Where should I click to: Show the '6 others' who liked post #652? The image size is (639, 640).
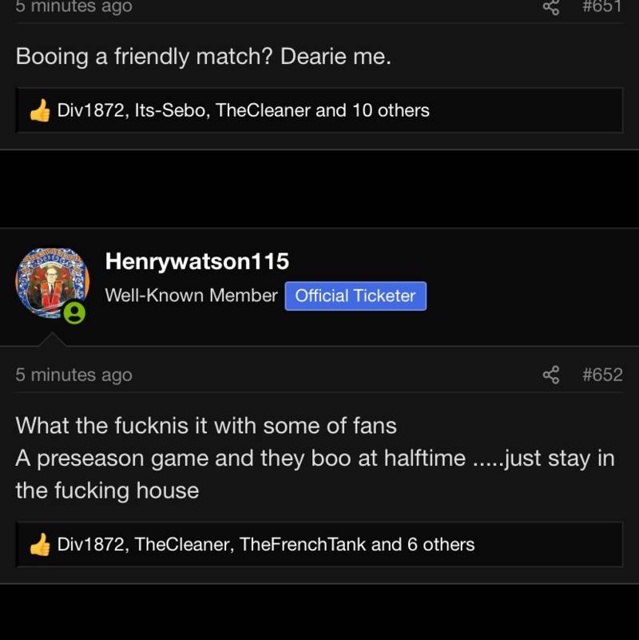coord(441,544)
